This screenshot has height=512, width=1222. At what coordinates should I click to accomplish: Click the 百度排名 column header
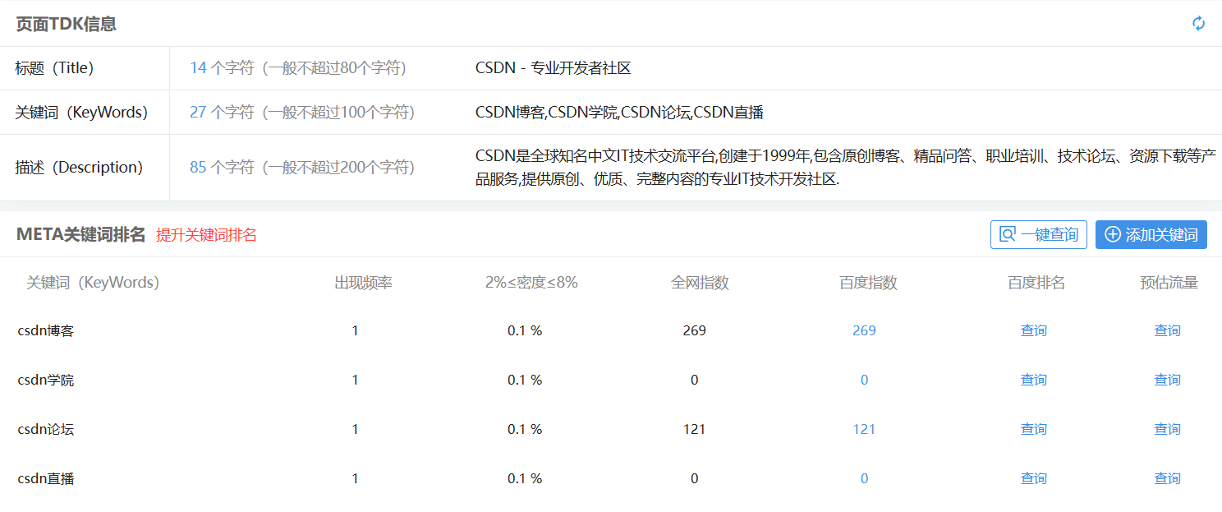click(x=1036, y=283)
